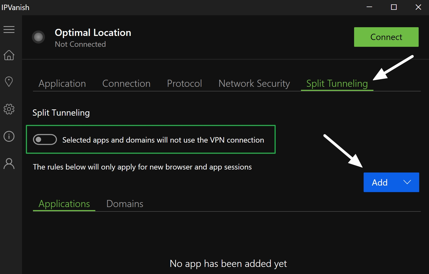Maximize the IPVanish window
Viewport: 429px width, 274px height.
pyautogui.click(x=394, y=7)
